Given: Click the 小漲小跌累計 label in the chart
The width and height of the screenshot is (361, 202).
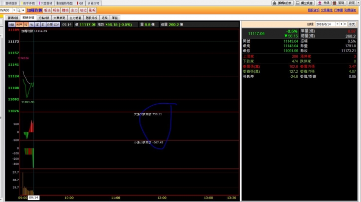Looking at the screenshot, I should [148, 142].
